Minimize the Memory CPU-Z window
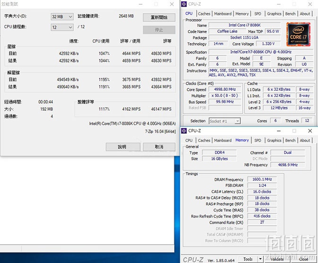 [x=279, y=131]
